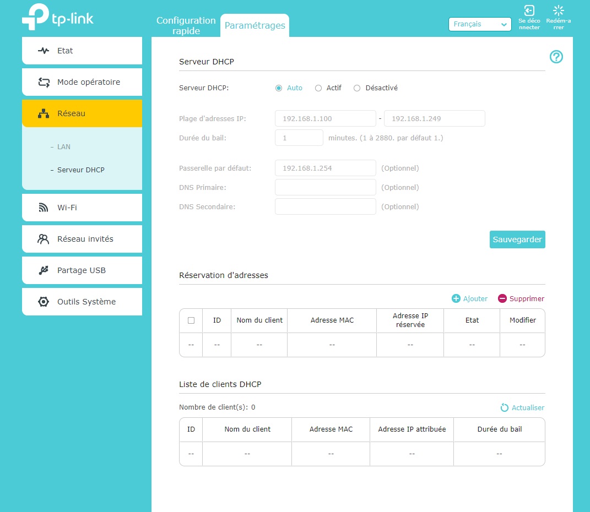Click the Ajouter plus icon
Image resolution: width=590 pixels, height=512 pixels.
click(x=456, y=298)
